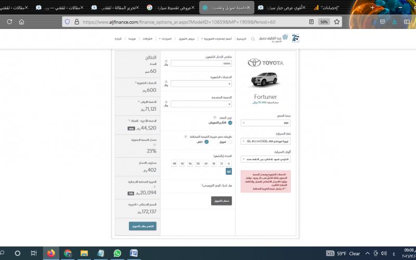Screen dimensions: 416x260
Task: Open File Explorer from the taskbar
Action: 84,253
